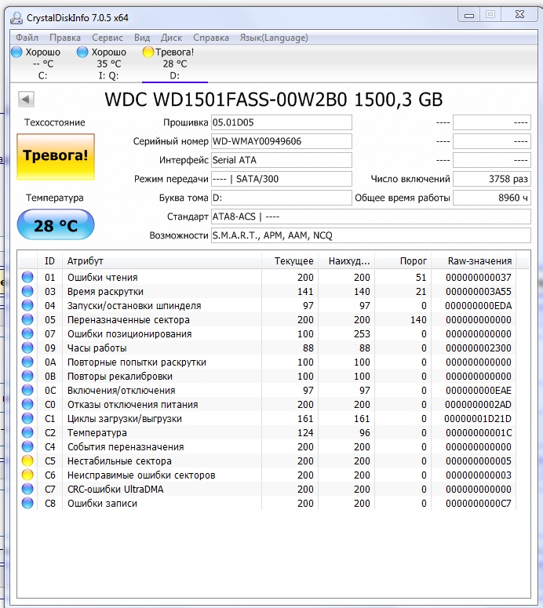
Task: Click raw value 00000001D21D
Action: coord(477,419)
